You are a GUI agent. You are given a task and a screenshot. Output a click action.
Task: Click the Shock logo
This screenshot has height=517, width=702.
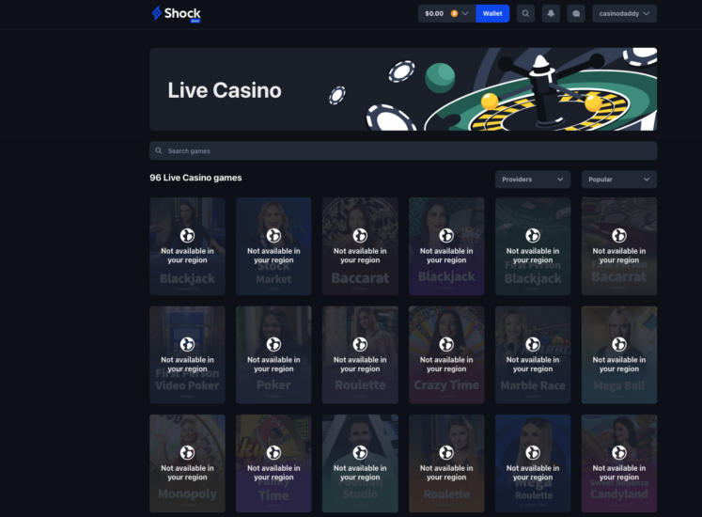coord(176,13)
